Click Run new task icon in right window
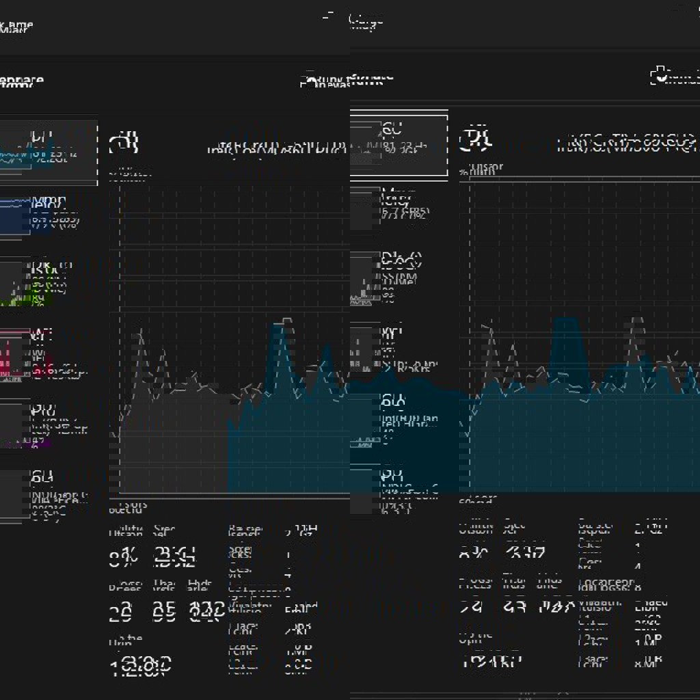Image resolution: width=700 pixels, height=700 pixels. coord(660,76)
